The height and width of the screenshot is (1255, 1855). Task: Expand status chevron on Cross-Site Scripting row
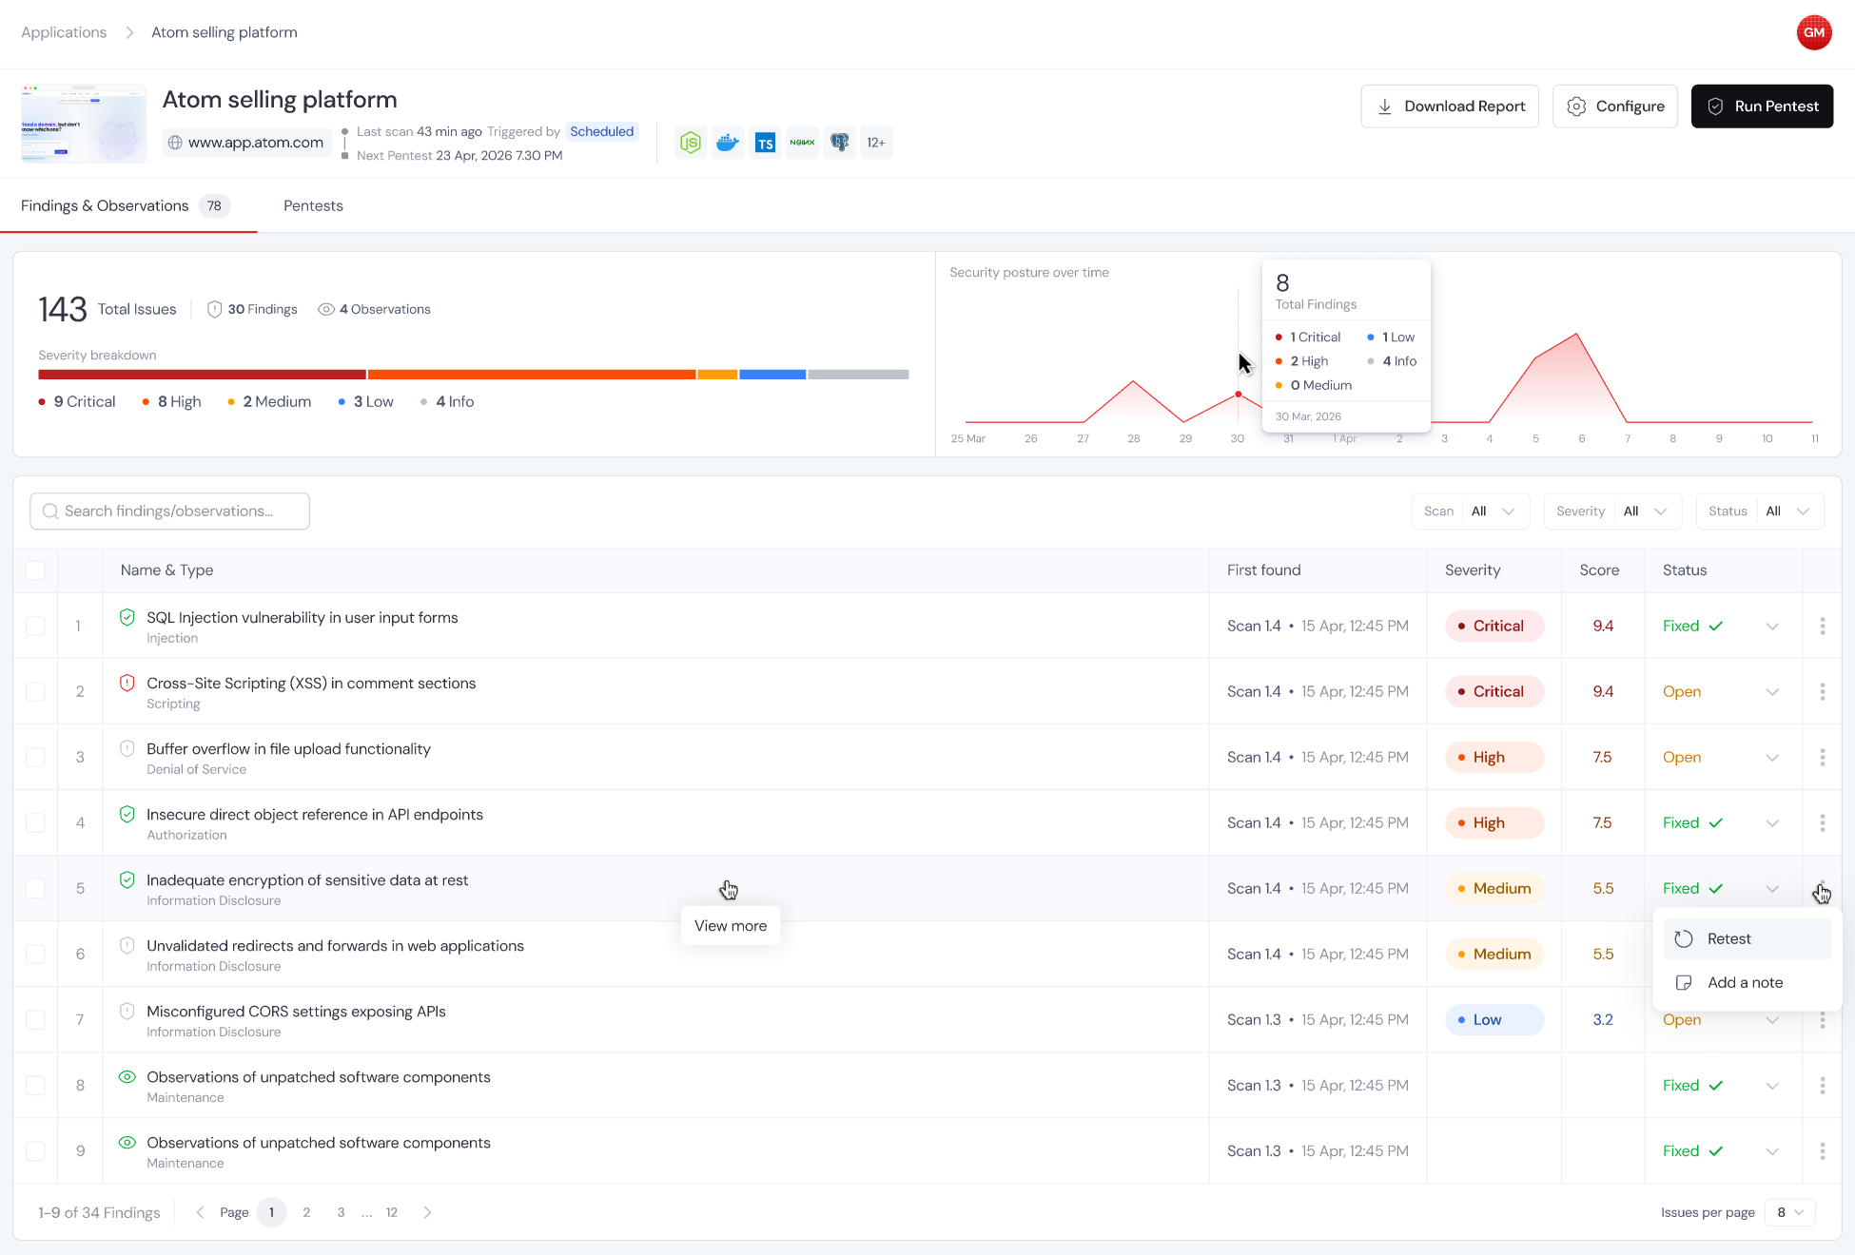tap(1772, 691)
